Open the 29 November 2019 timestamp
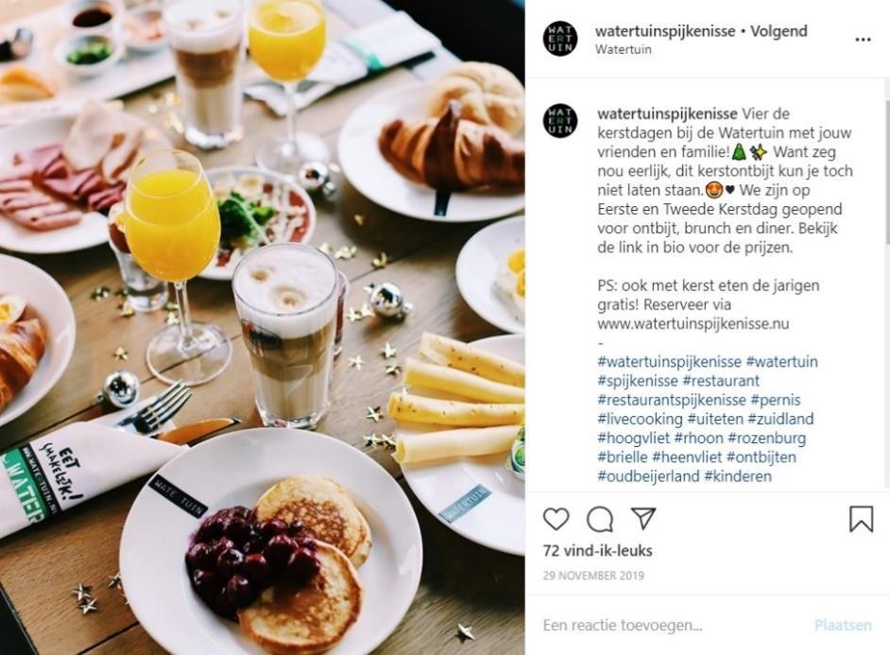 [x=593, y=576]
